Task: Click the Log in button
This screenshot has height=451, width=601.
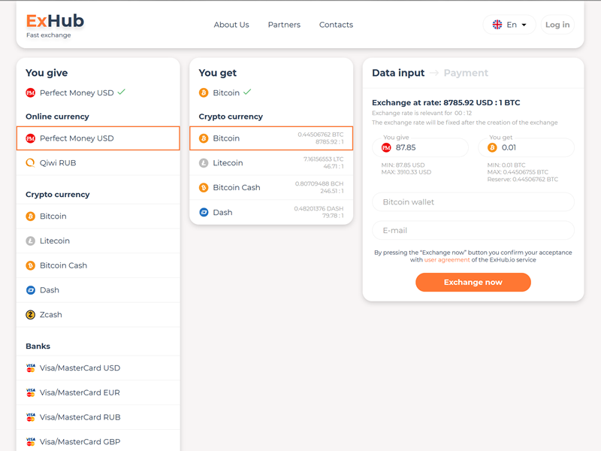Action: tap(557, 25)
